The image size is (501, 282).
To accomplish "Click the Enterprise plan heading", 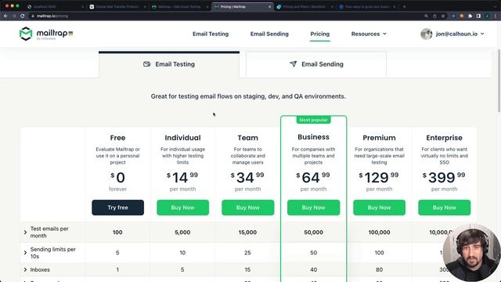I will click(444, 138).
